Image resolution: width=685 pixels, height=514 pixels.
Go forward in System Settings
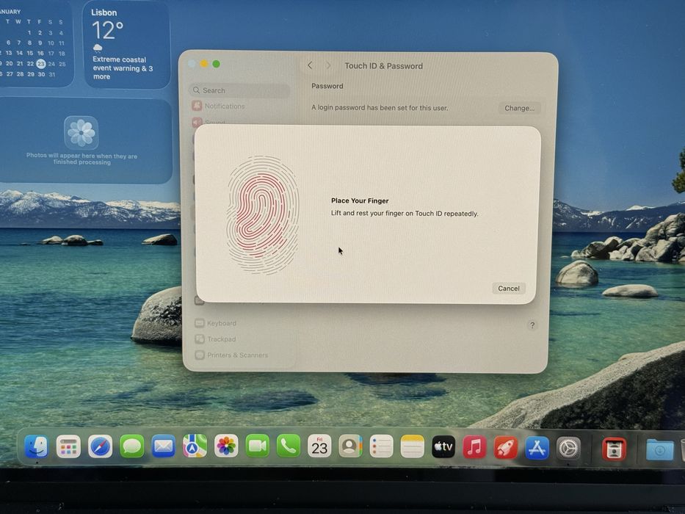point(328,65)
